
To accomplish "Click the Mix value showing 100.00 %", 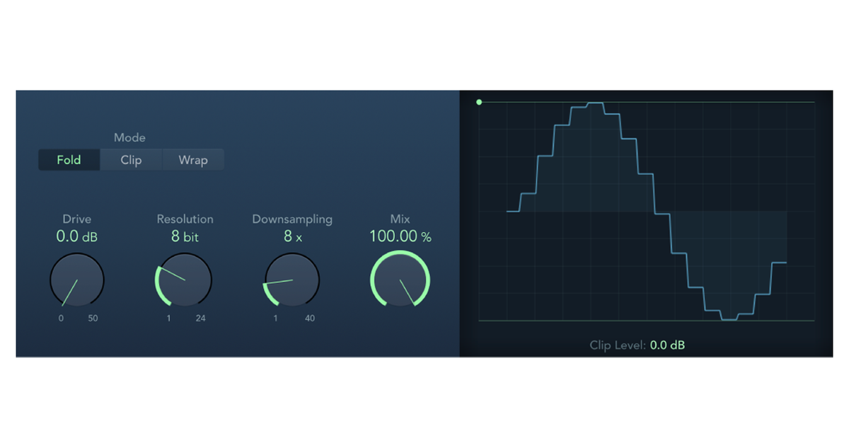I will pos(400,236).
